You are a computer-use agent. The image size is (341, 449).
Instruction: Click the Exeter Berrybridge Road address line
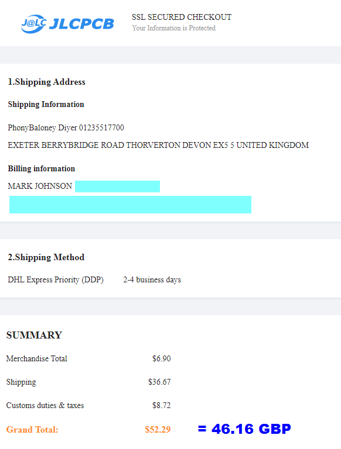158,145
